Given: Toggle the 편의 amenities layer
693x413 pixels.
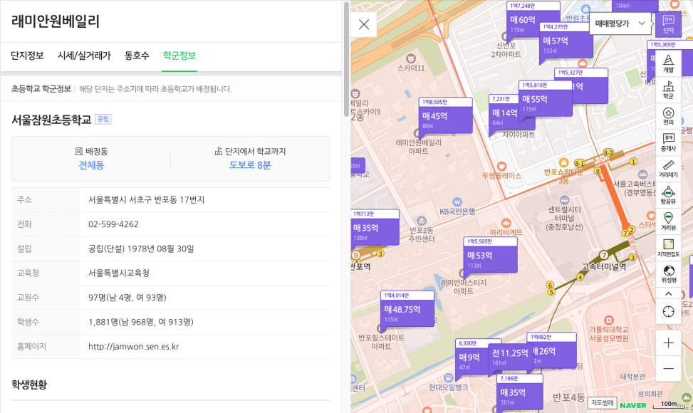Looking at the screenshot, I should coord(668,116).
